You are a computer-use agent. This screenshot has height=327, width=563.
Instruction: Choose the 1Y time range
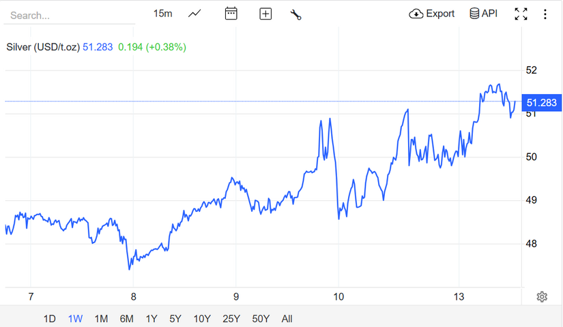tap(151, 318)
